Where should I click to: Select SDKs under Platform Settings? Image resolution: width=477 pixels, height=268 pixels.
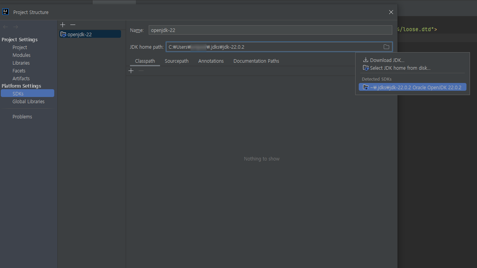(x=27, y=93)
